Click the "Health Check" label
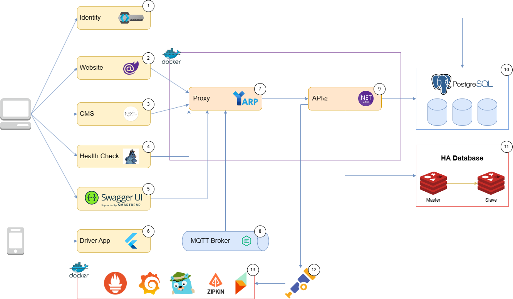 tap(99, 156)
